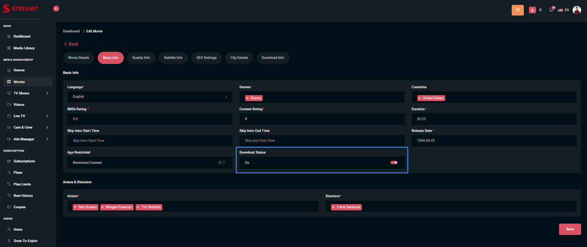Click the Save button
The image size is (587, 247).
point(570,229)
